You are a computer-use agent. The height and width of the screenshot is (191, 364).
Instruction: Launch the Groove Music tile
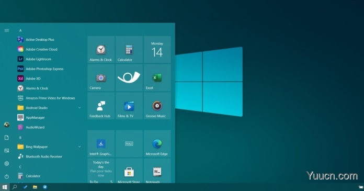click(x=157, y=106)
